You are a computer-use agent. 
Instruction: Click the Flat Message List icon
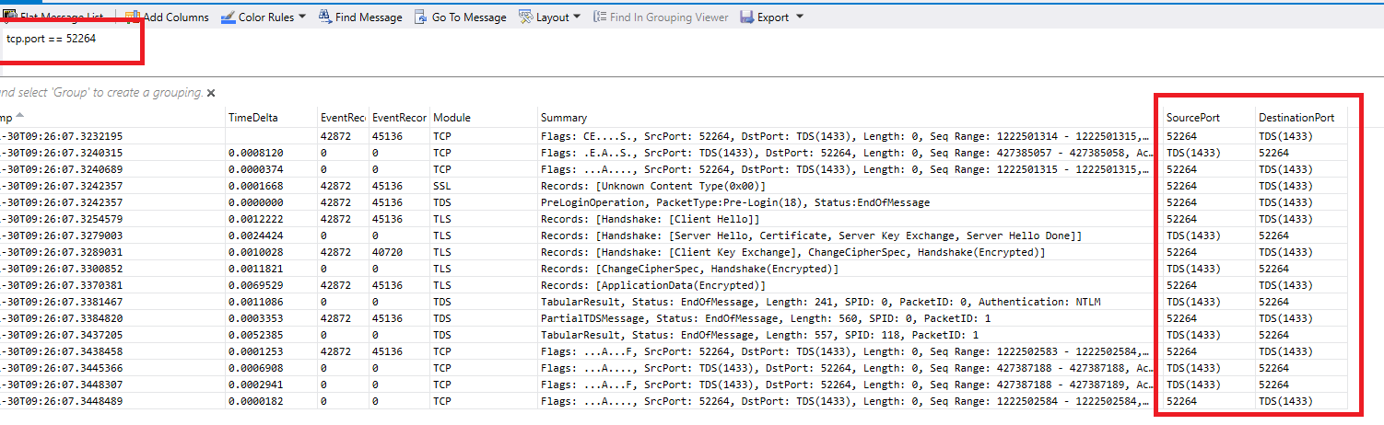pos(6,17)
